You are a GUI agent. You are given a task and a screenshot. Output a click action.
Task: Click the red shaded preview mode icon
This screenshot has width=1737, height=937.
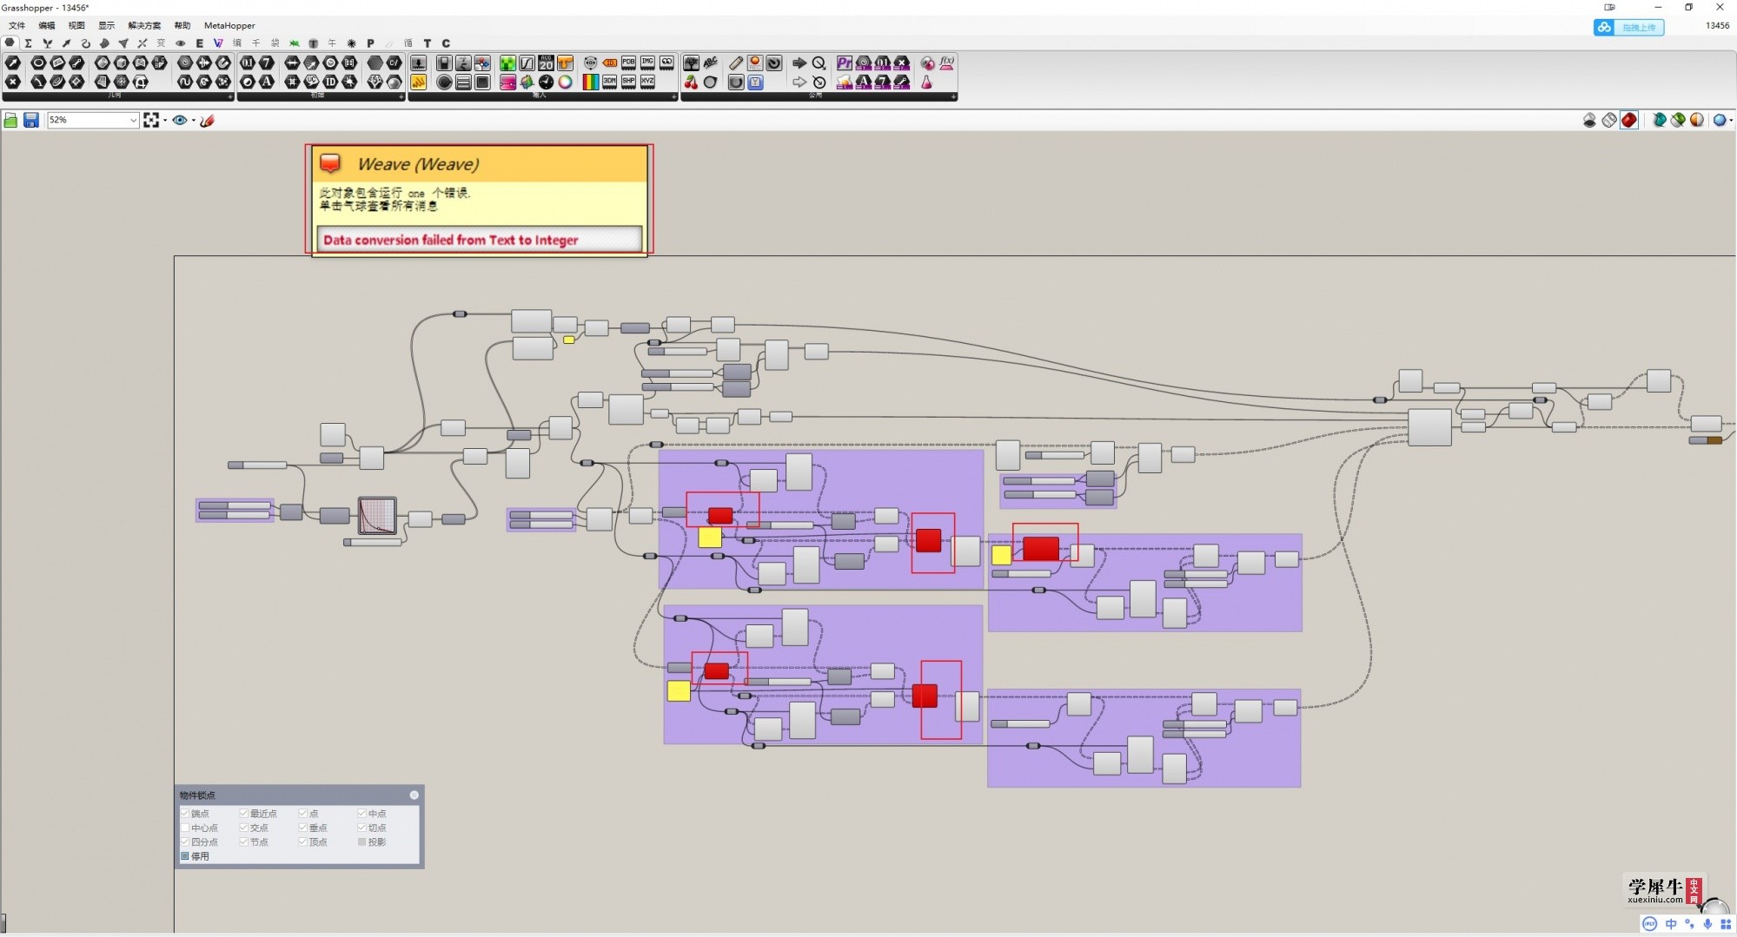pos(1629,120)
